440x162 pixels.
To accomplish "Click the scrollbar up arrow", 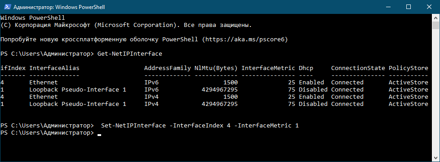I will click(x=436, y=18).
